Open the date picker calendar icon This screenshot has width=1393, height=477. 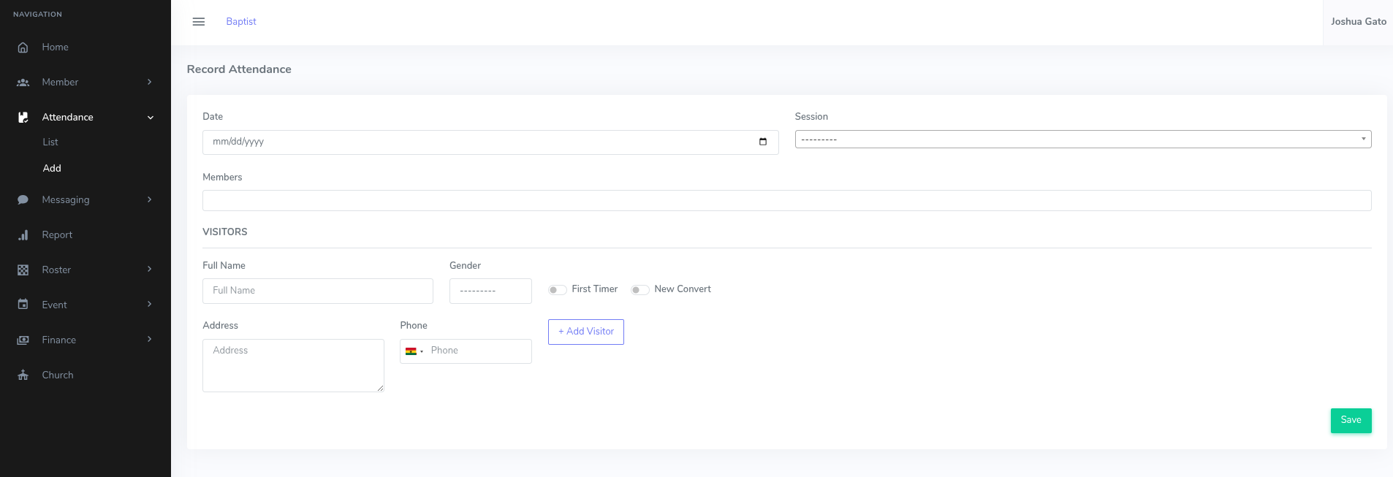pos(763,142)
